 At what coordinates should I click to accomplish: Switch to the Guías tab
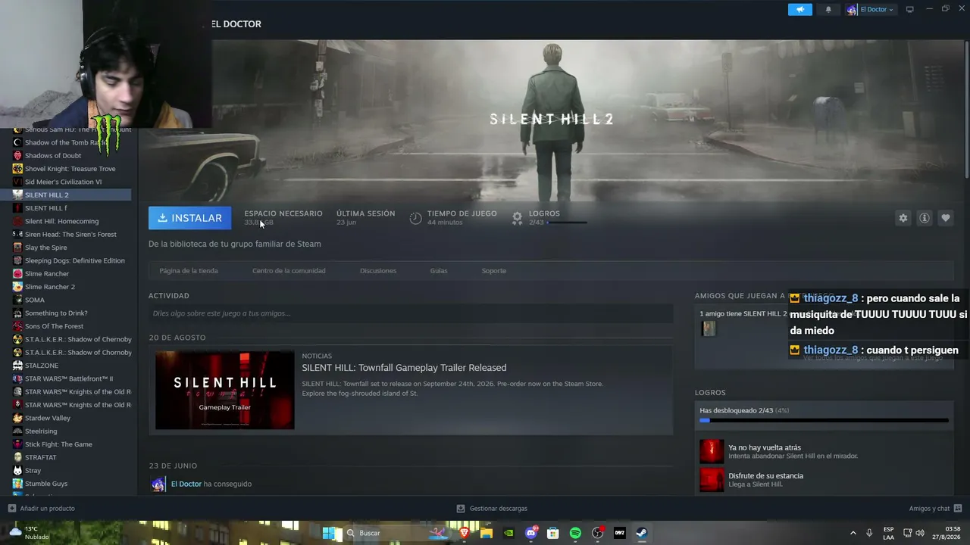pyautogui.click(x=439, y=271)
